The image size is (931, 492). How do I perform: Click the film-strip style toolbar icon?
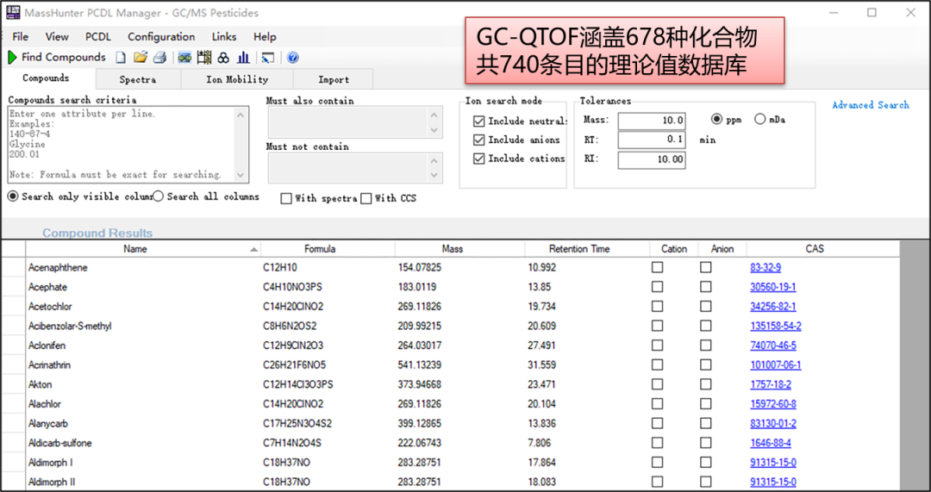pyautogui.click(x=204, y=58)
